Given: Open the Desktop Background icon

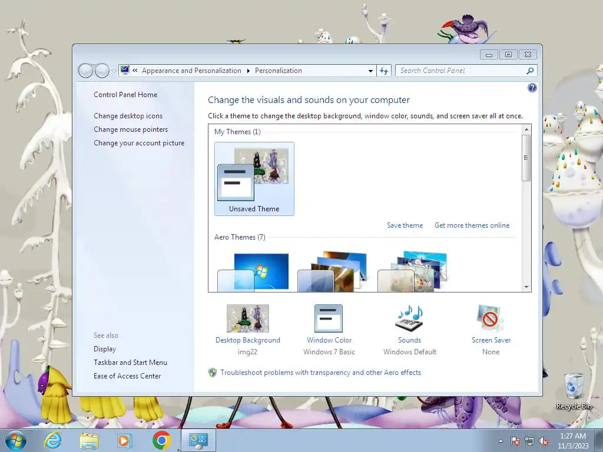Looking at the screenshot, I should coord(248,318).
